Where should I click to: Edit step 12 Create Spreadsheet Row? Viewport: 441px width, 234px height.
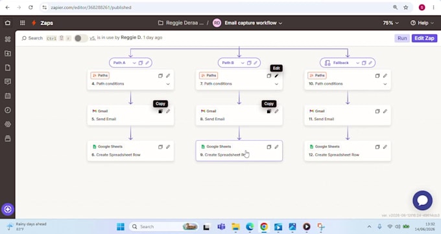[x=385, y=147]
